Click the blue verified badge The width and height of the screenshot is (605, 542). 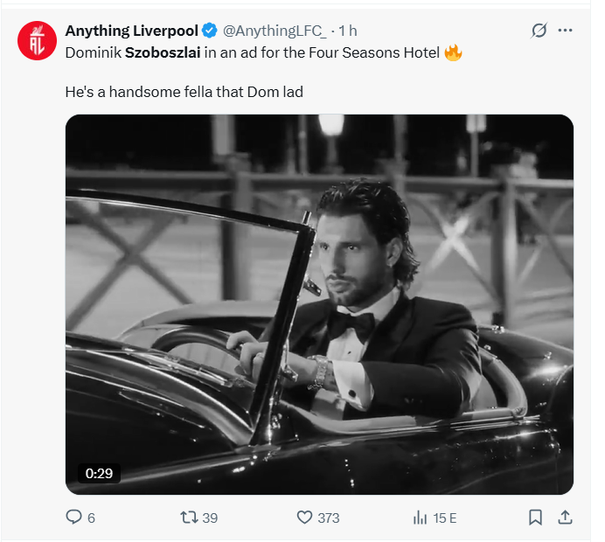click(210, 31)
